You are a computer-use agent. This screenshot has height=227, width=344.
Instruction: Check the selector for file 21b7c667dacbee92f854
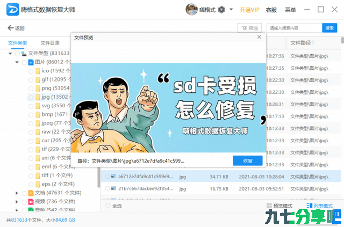tap(107, 188)
